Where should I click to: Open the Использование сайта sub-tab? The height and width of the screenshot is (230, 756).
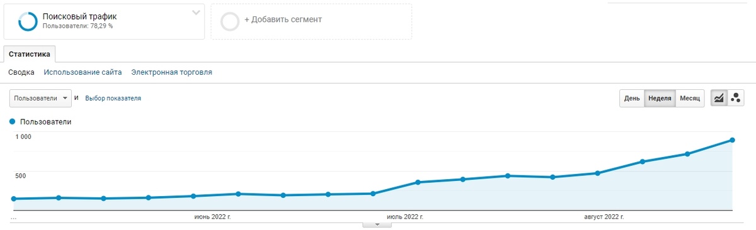tap(83, 72)
